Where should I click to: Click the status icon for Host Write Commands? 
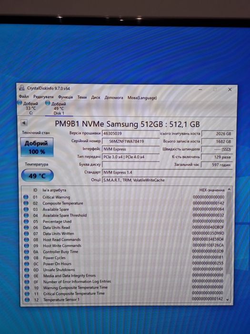click(x=27, y=246)
